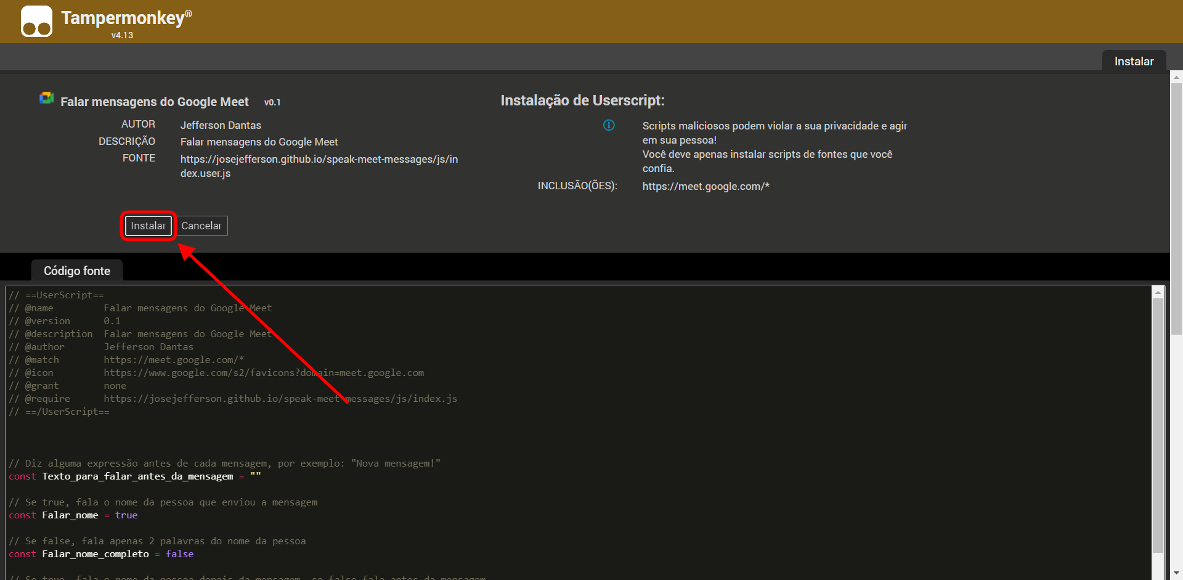The width and height of the screenshot is (1183, 580).
Task: Click the @grant none code line
Action: pos(68,386)
